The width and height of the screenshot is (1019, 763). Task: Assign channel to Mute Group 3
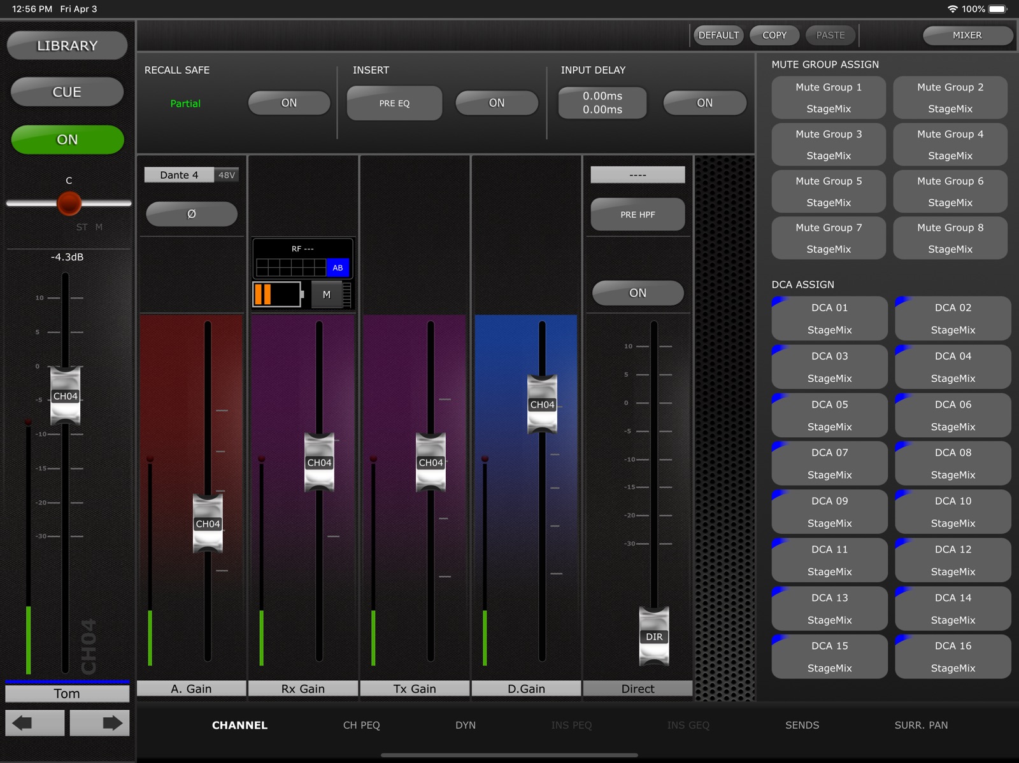[x=829, y=144]
